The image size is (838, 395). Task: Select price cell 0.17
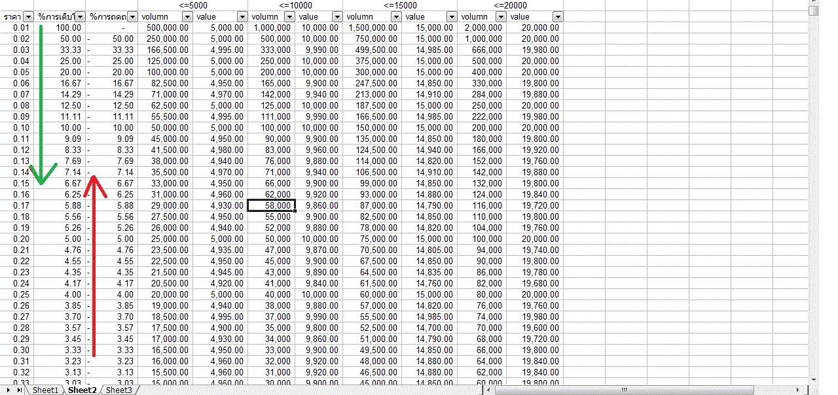18,205
